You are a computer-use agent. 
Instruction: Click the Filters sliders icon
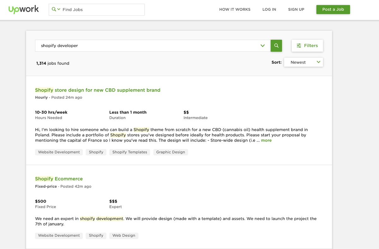[299, 46]
